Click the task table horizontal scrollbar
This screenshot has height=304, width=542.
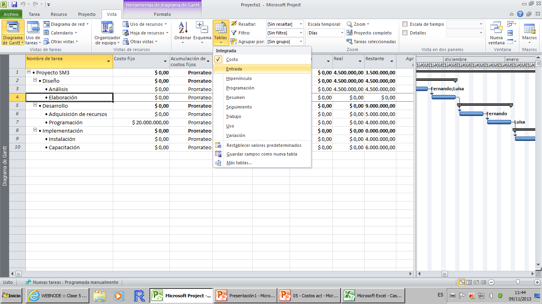tap(211, 274)
